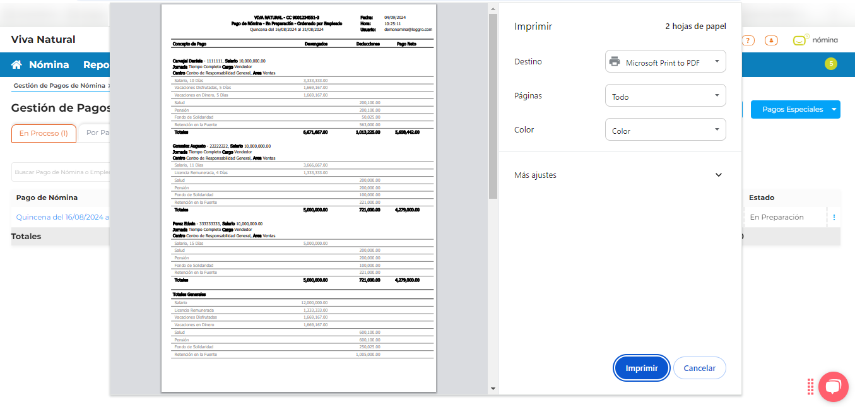Click the print preview scrollbar down arrow
Viewport: 855px width, 407px height.
pyautogui.click(x=493, y=389)
